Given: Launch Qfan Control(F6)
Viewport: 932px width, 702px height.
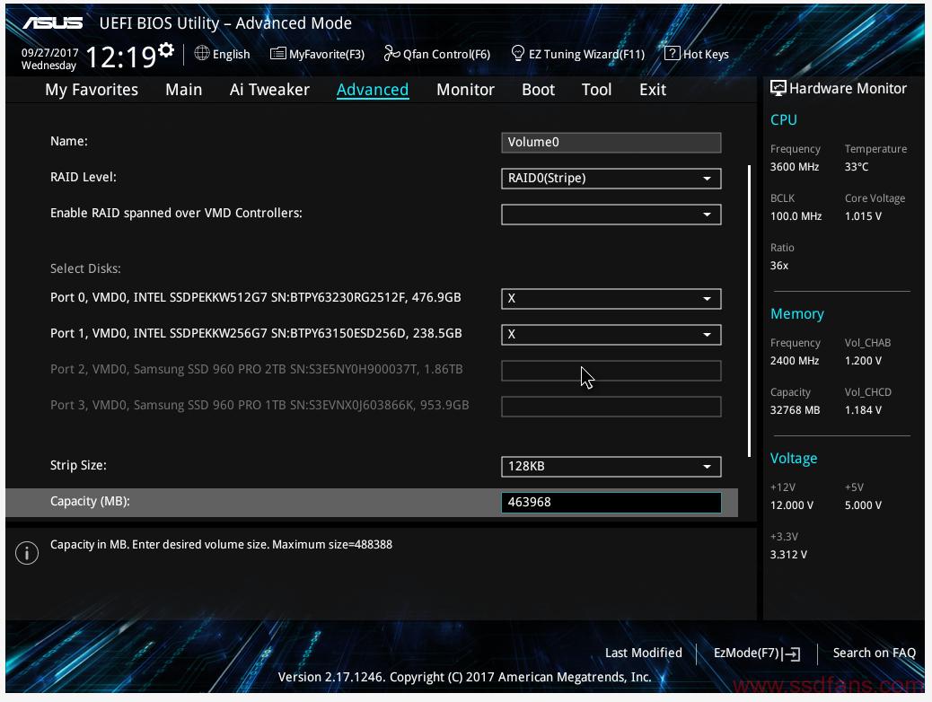Looking at the screenshot, I should pos(437,54).
